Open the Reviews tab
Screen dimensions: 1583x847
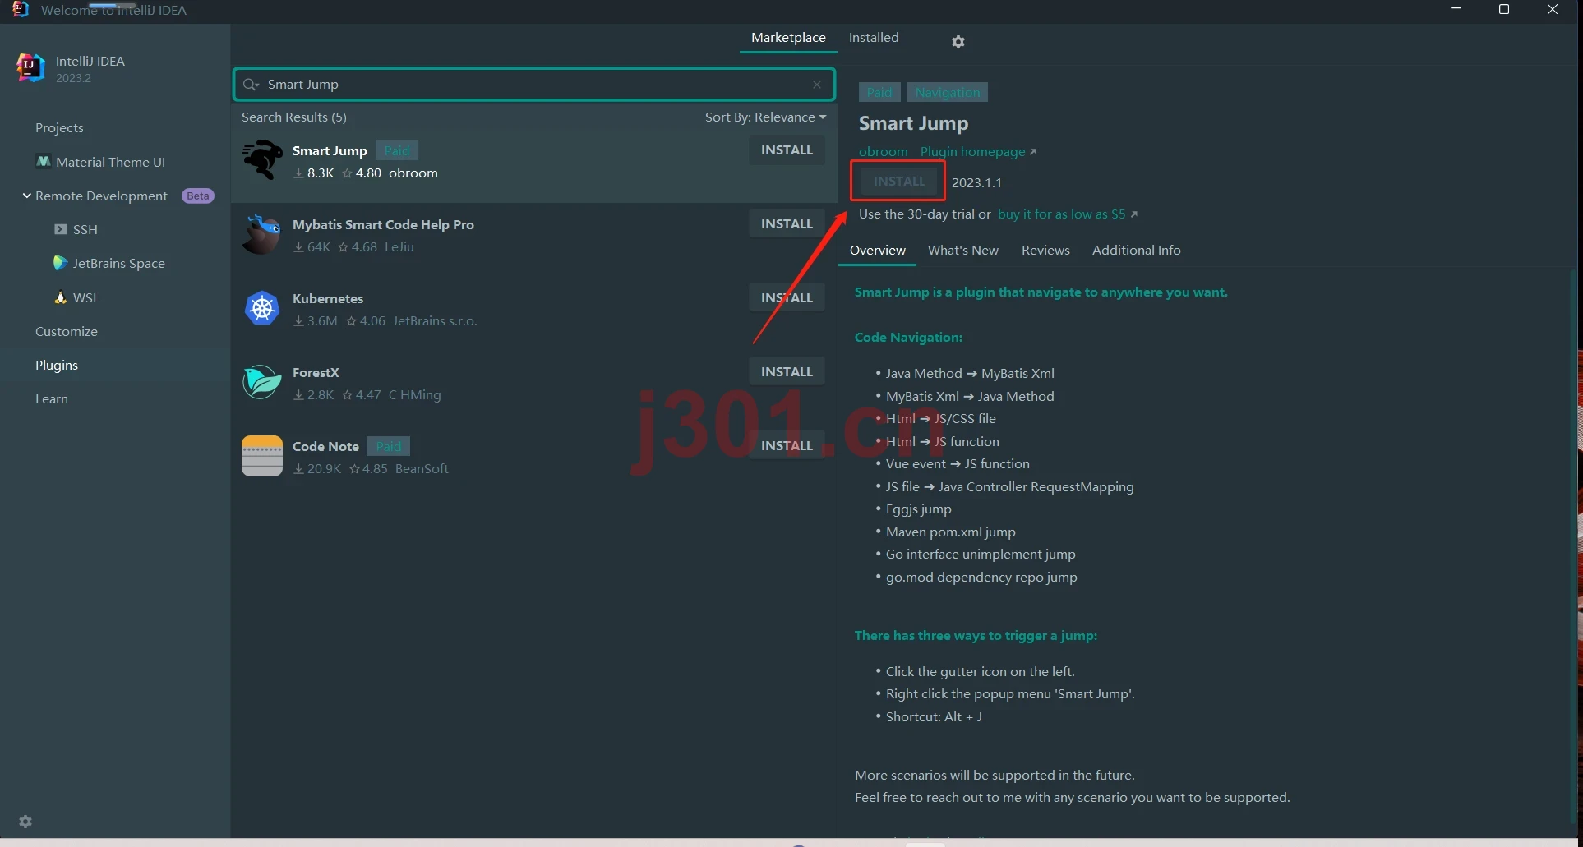pos(1045,251)
